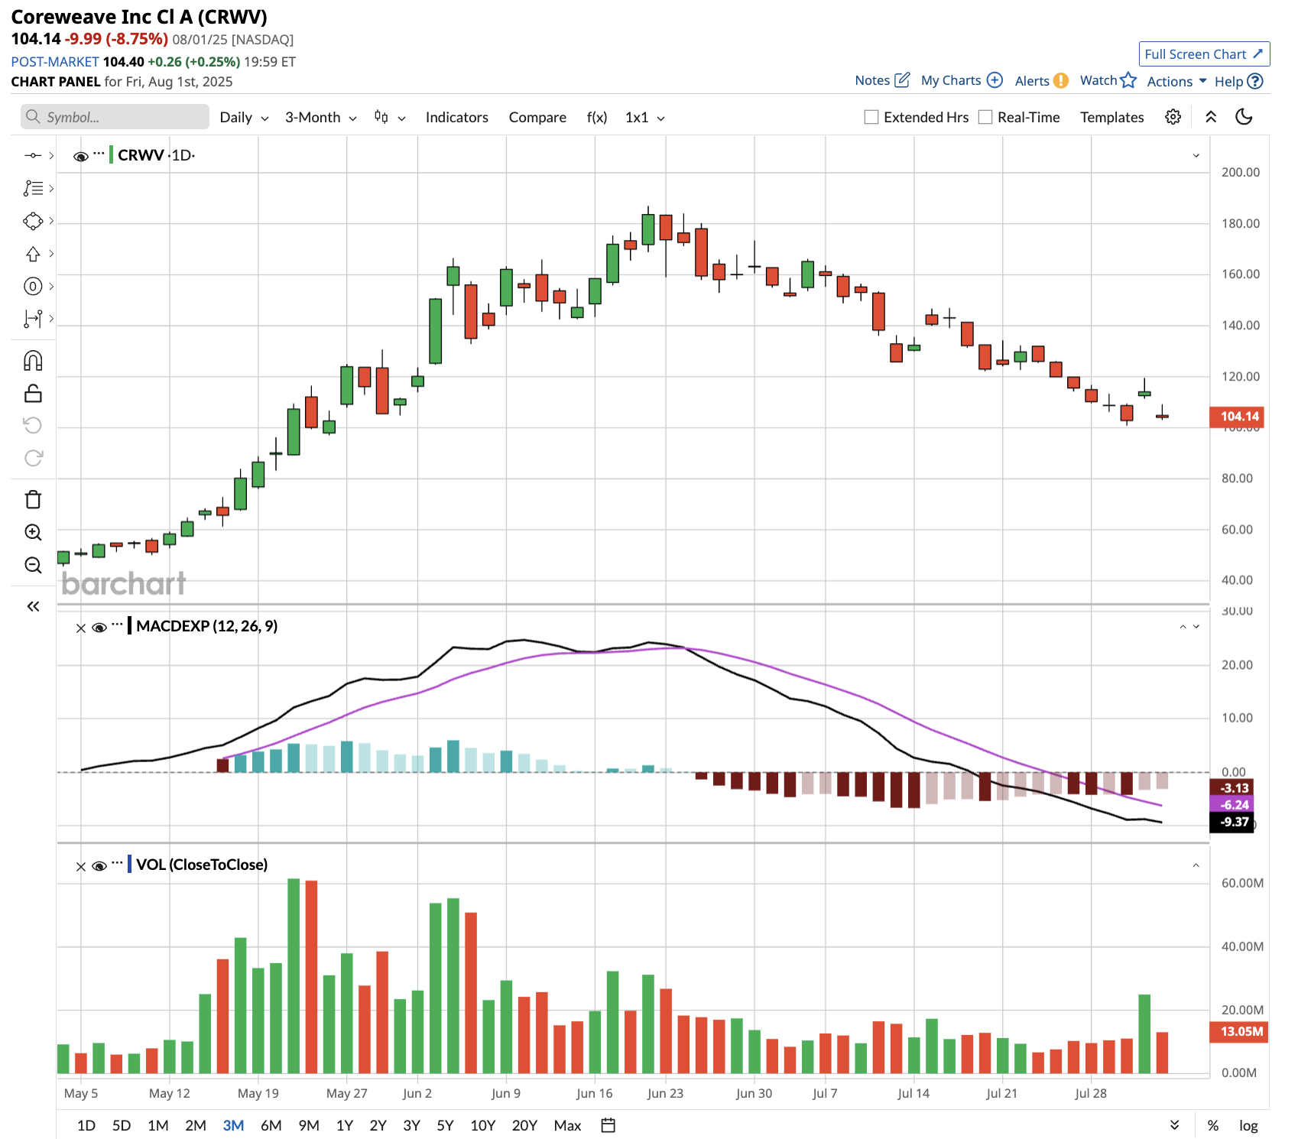This screenshot has height=1139, width=1298.
Task: Expand the Actions dropdown menu
Action: (x=1176, y=81)
